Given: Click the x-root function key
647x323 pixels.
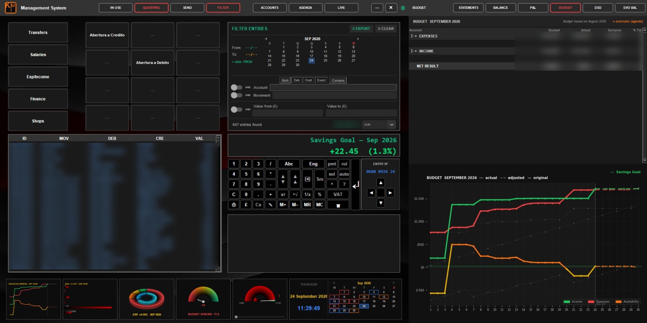Looking at the screenshot, I should coord(295,194).
